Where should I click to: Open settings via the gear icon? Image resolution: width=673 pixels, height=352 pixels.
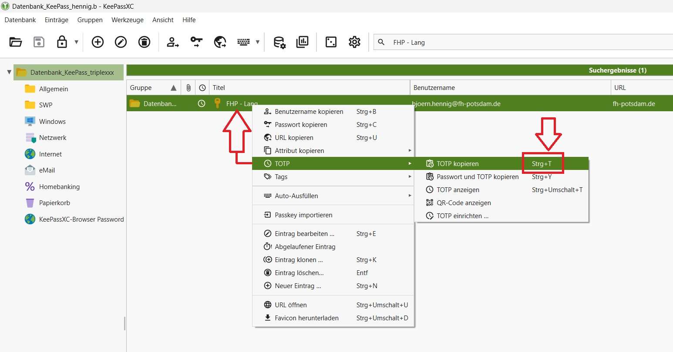tap(354, 42)
